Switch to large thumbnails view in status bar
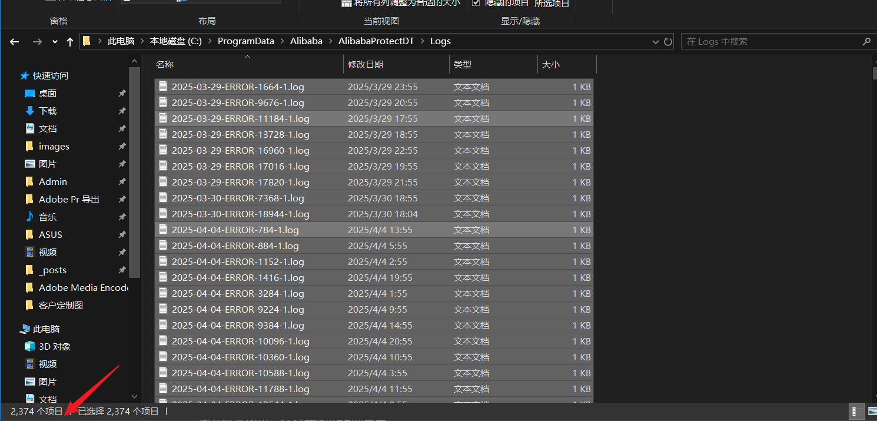This screenshot has width=877, height=421. (872, 411)
